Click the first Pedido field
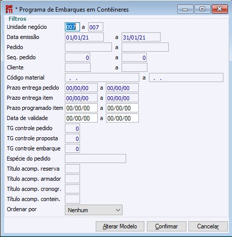This screenshot has height=237, width=232. click(x=88, y=47)
